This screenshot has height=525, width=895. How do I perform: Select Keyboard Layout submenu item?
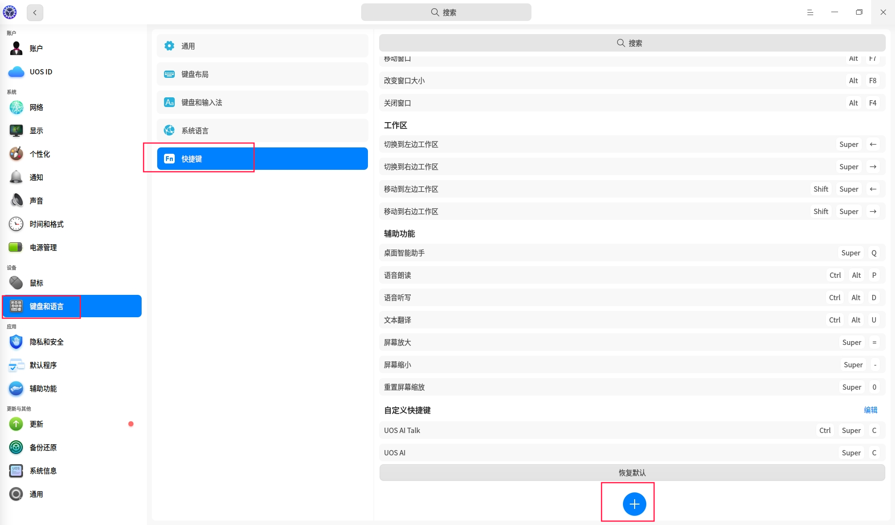(262, 74)
